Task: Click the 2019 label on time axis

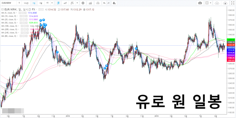Action: click(x=157, y=116)
